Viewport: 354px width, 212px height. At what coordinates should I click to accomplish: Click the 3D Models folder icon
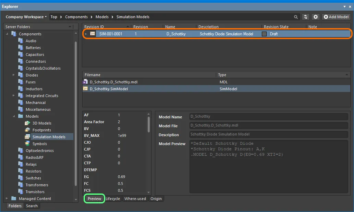28,123
